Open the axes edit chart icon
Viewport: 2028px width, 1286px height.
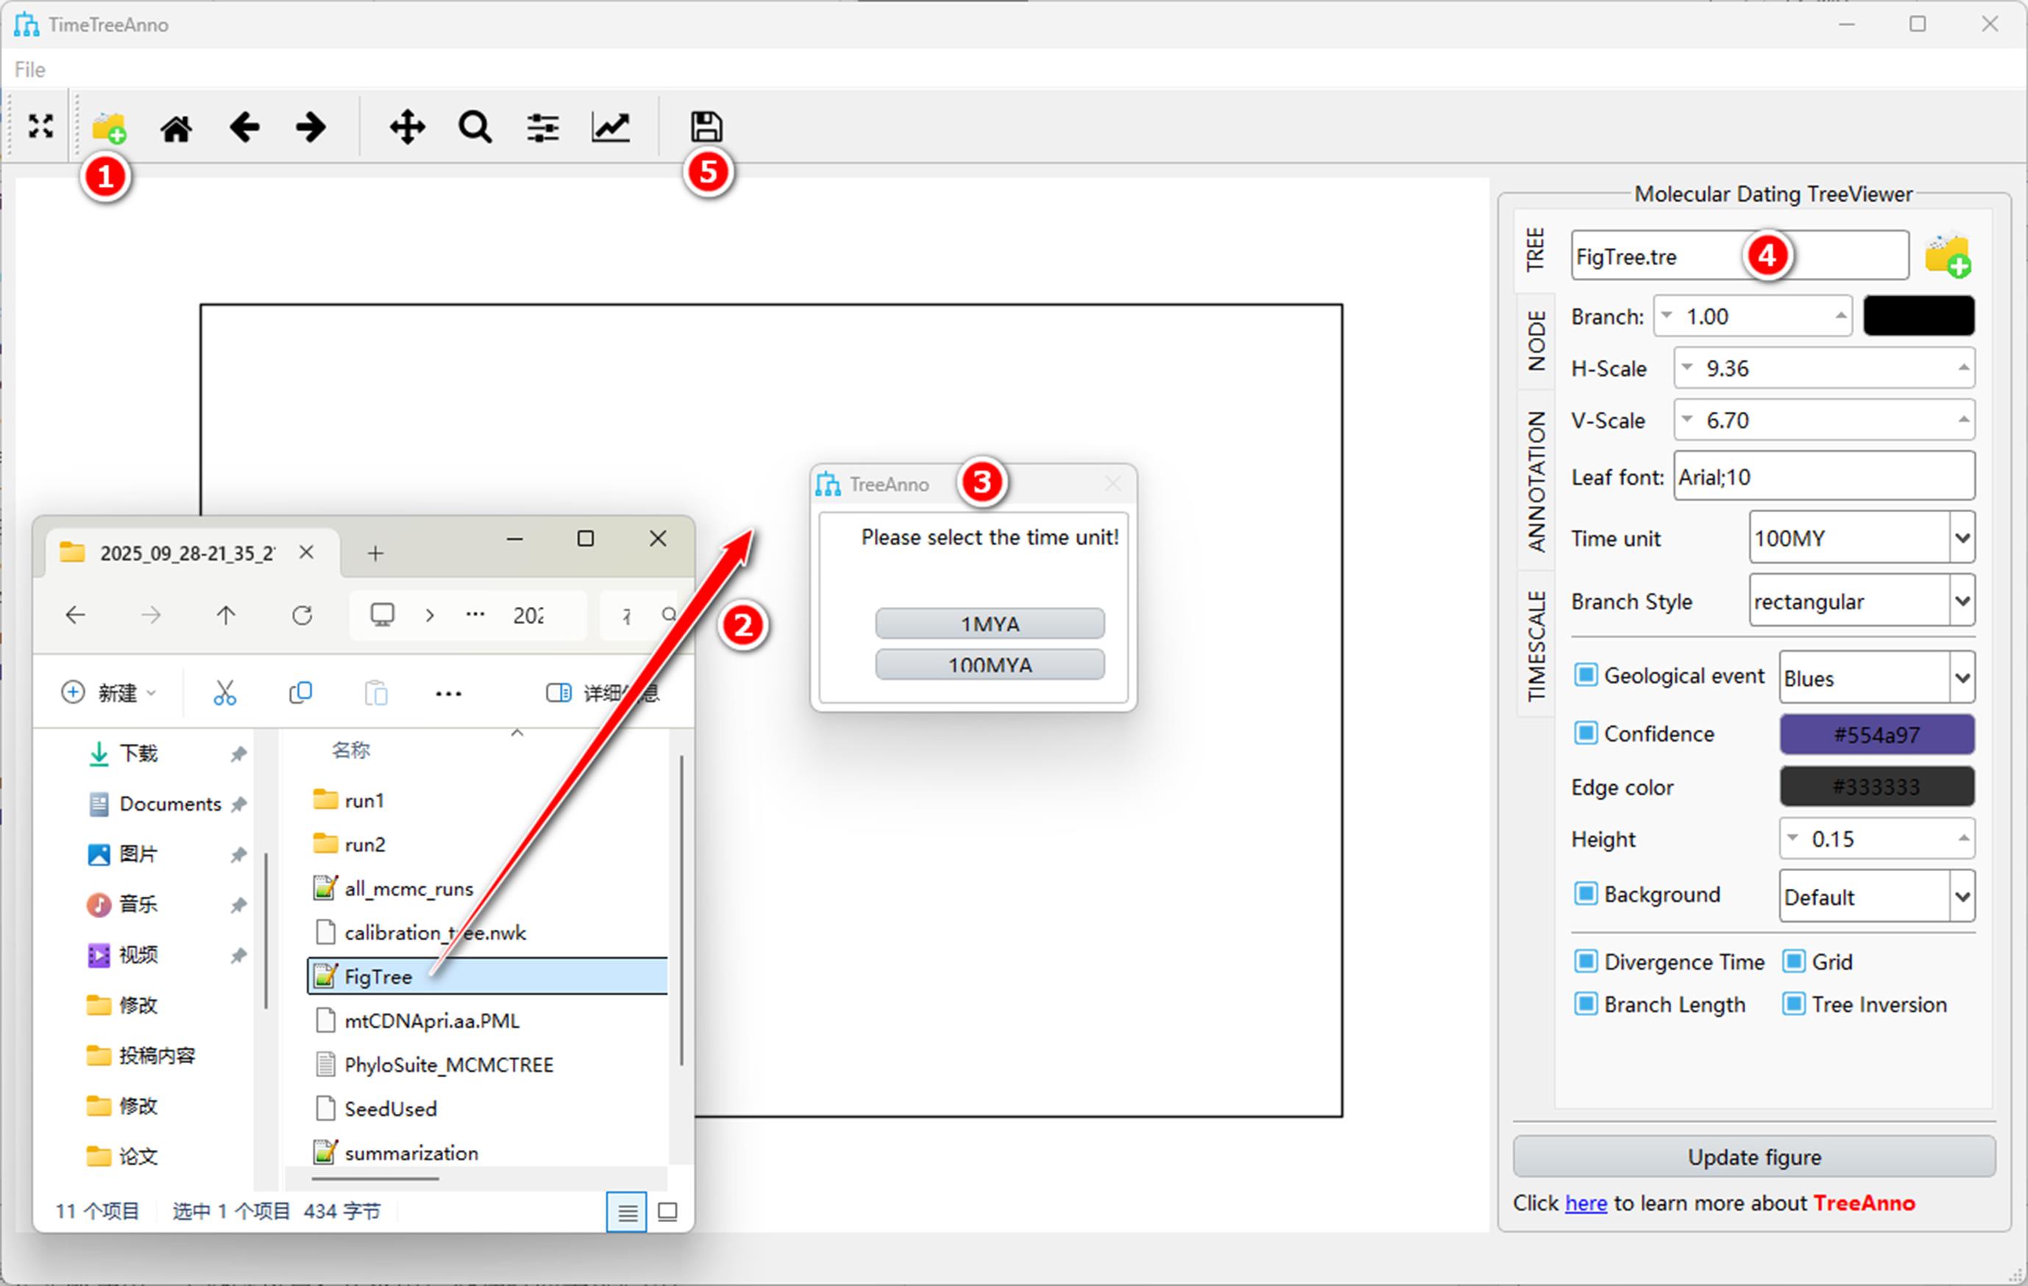(611, 127)
